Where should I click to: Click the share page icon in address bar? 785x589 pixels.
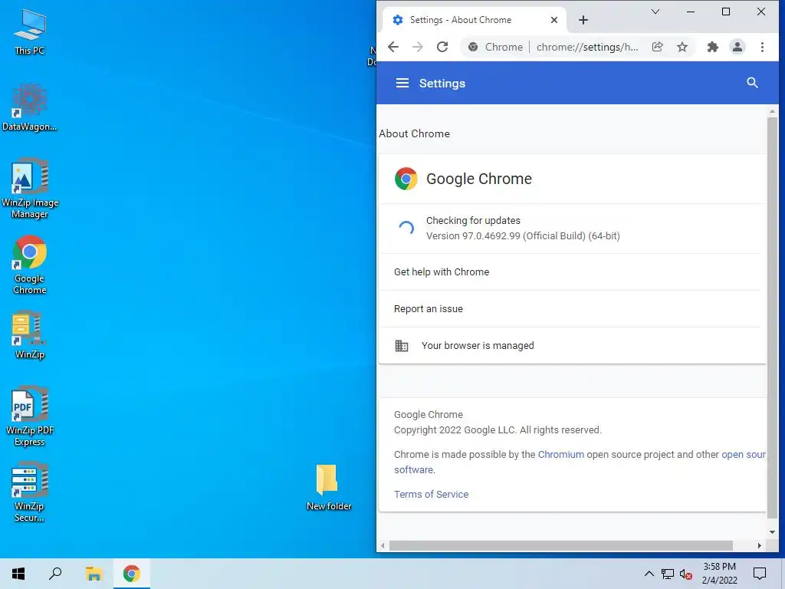pos(657,47)
